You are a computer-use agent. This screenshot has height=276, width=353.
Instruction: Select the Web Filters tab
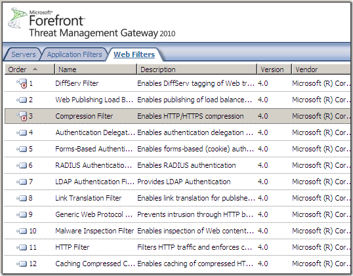(x=134, y=54)
